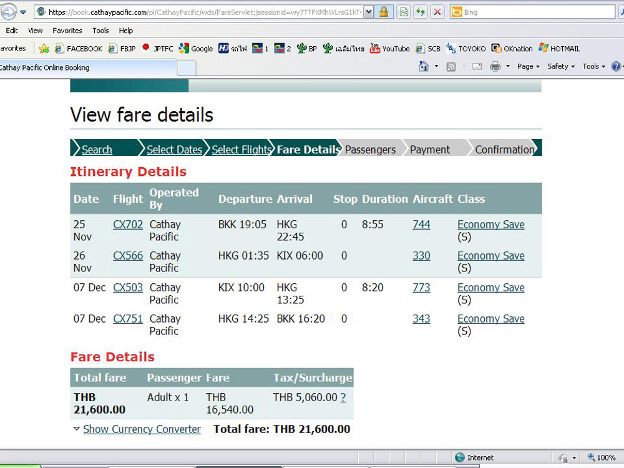This screenshot has height=468, width=624.
Task: Click the RSS feeds icon in command bar
Action: click(451, 67)
